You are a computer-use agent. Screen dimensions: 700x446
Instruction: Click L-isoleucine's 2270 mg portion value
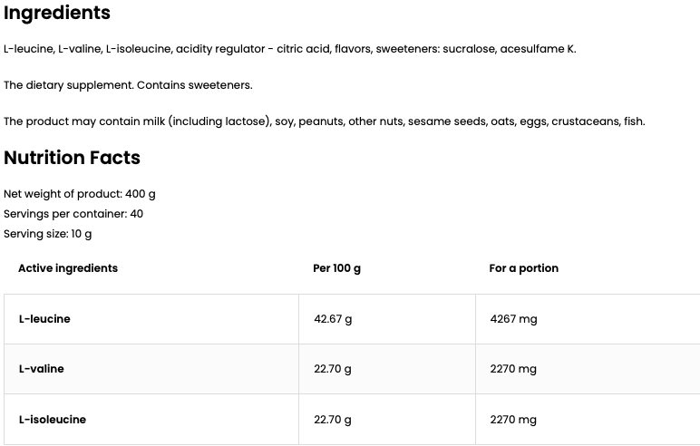[513, 420]
